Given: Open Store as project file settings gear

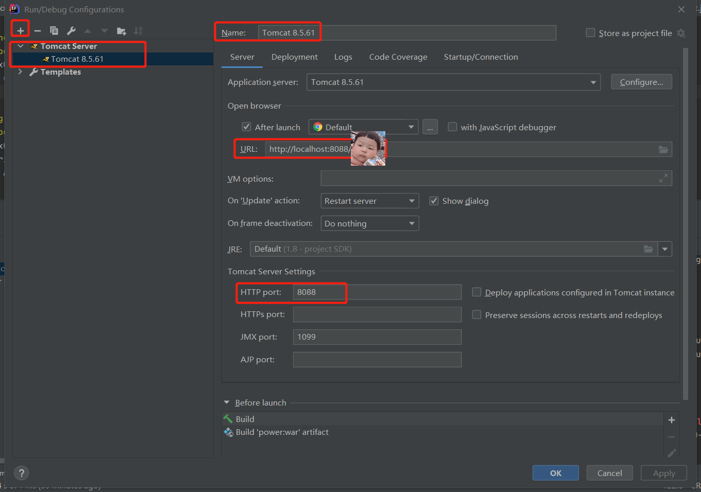Looking at the screenshot, I should (681, 33).
